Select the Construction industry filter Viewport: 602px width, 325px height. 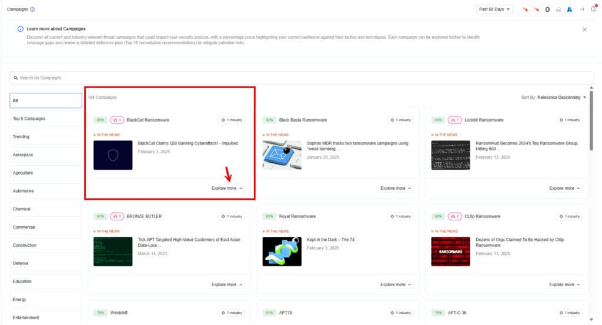(46, 245)
